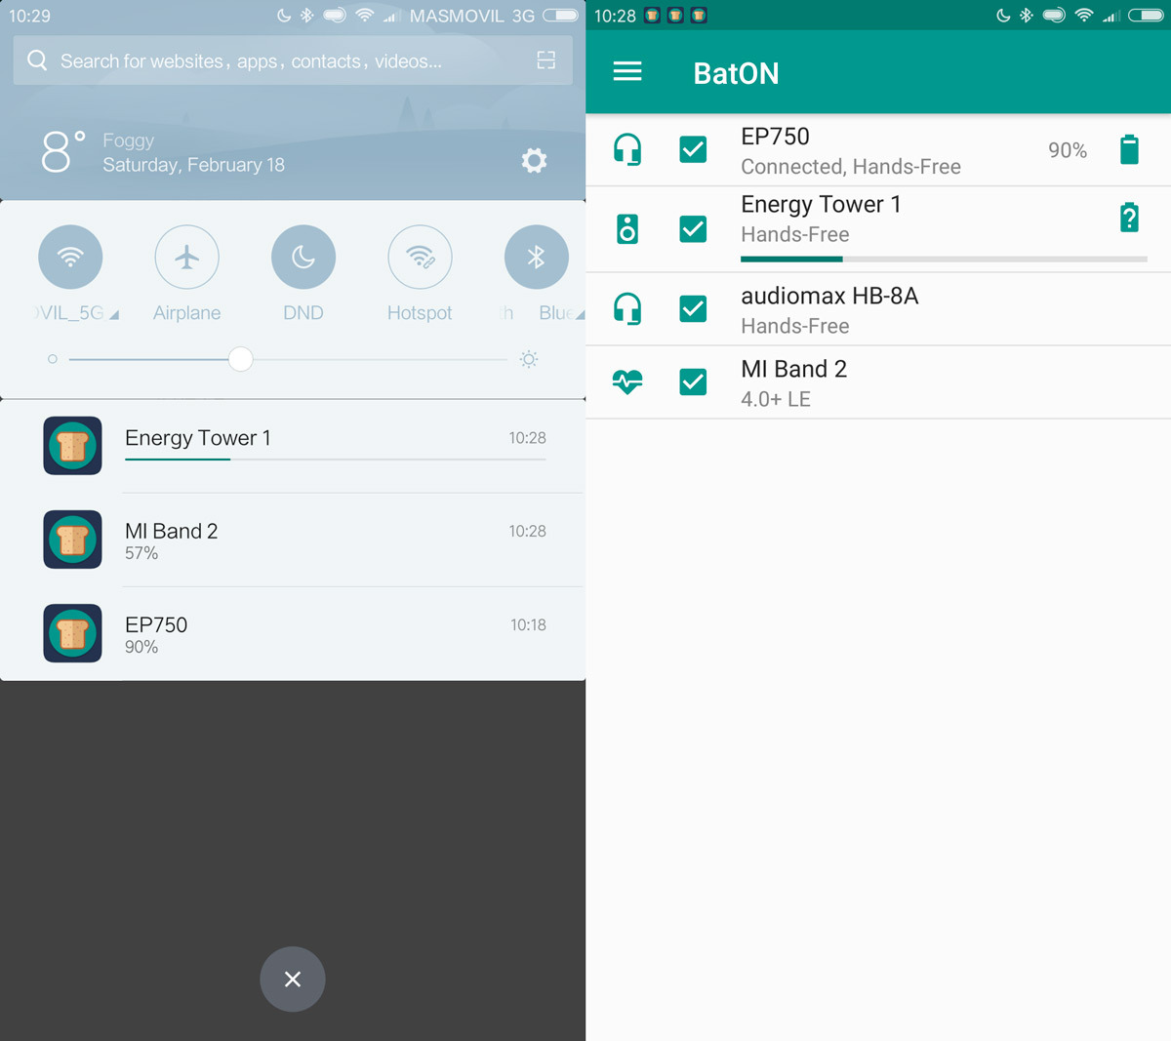The width and height of the screenshot is (1171, 1041).
Task: Click the search websites input field
Action: [x=293, y=60]
